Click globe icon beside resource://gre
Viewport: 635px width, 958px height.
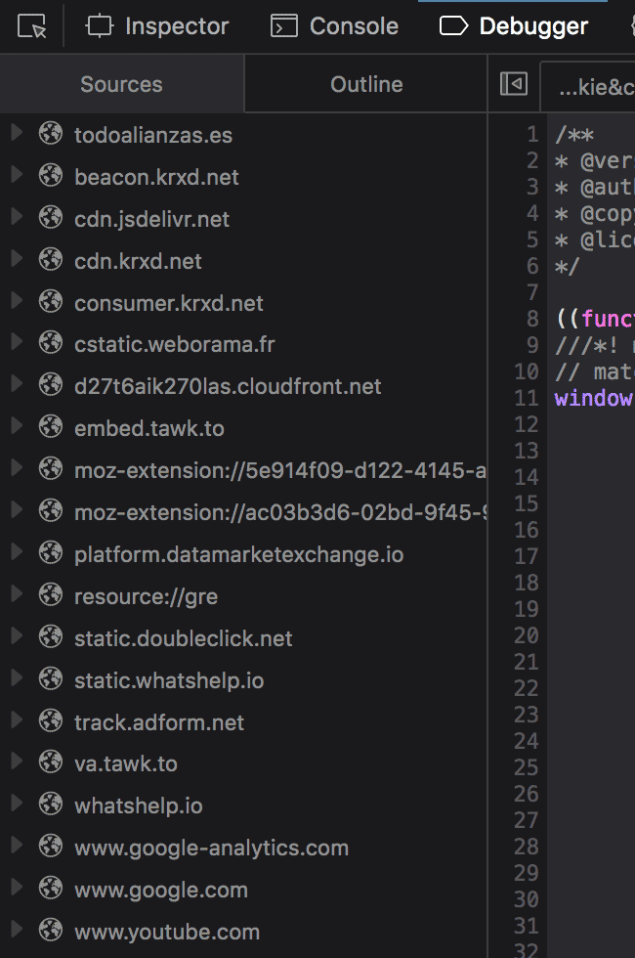pyautogui.click(x=51, y=595)
